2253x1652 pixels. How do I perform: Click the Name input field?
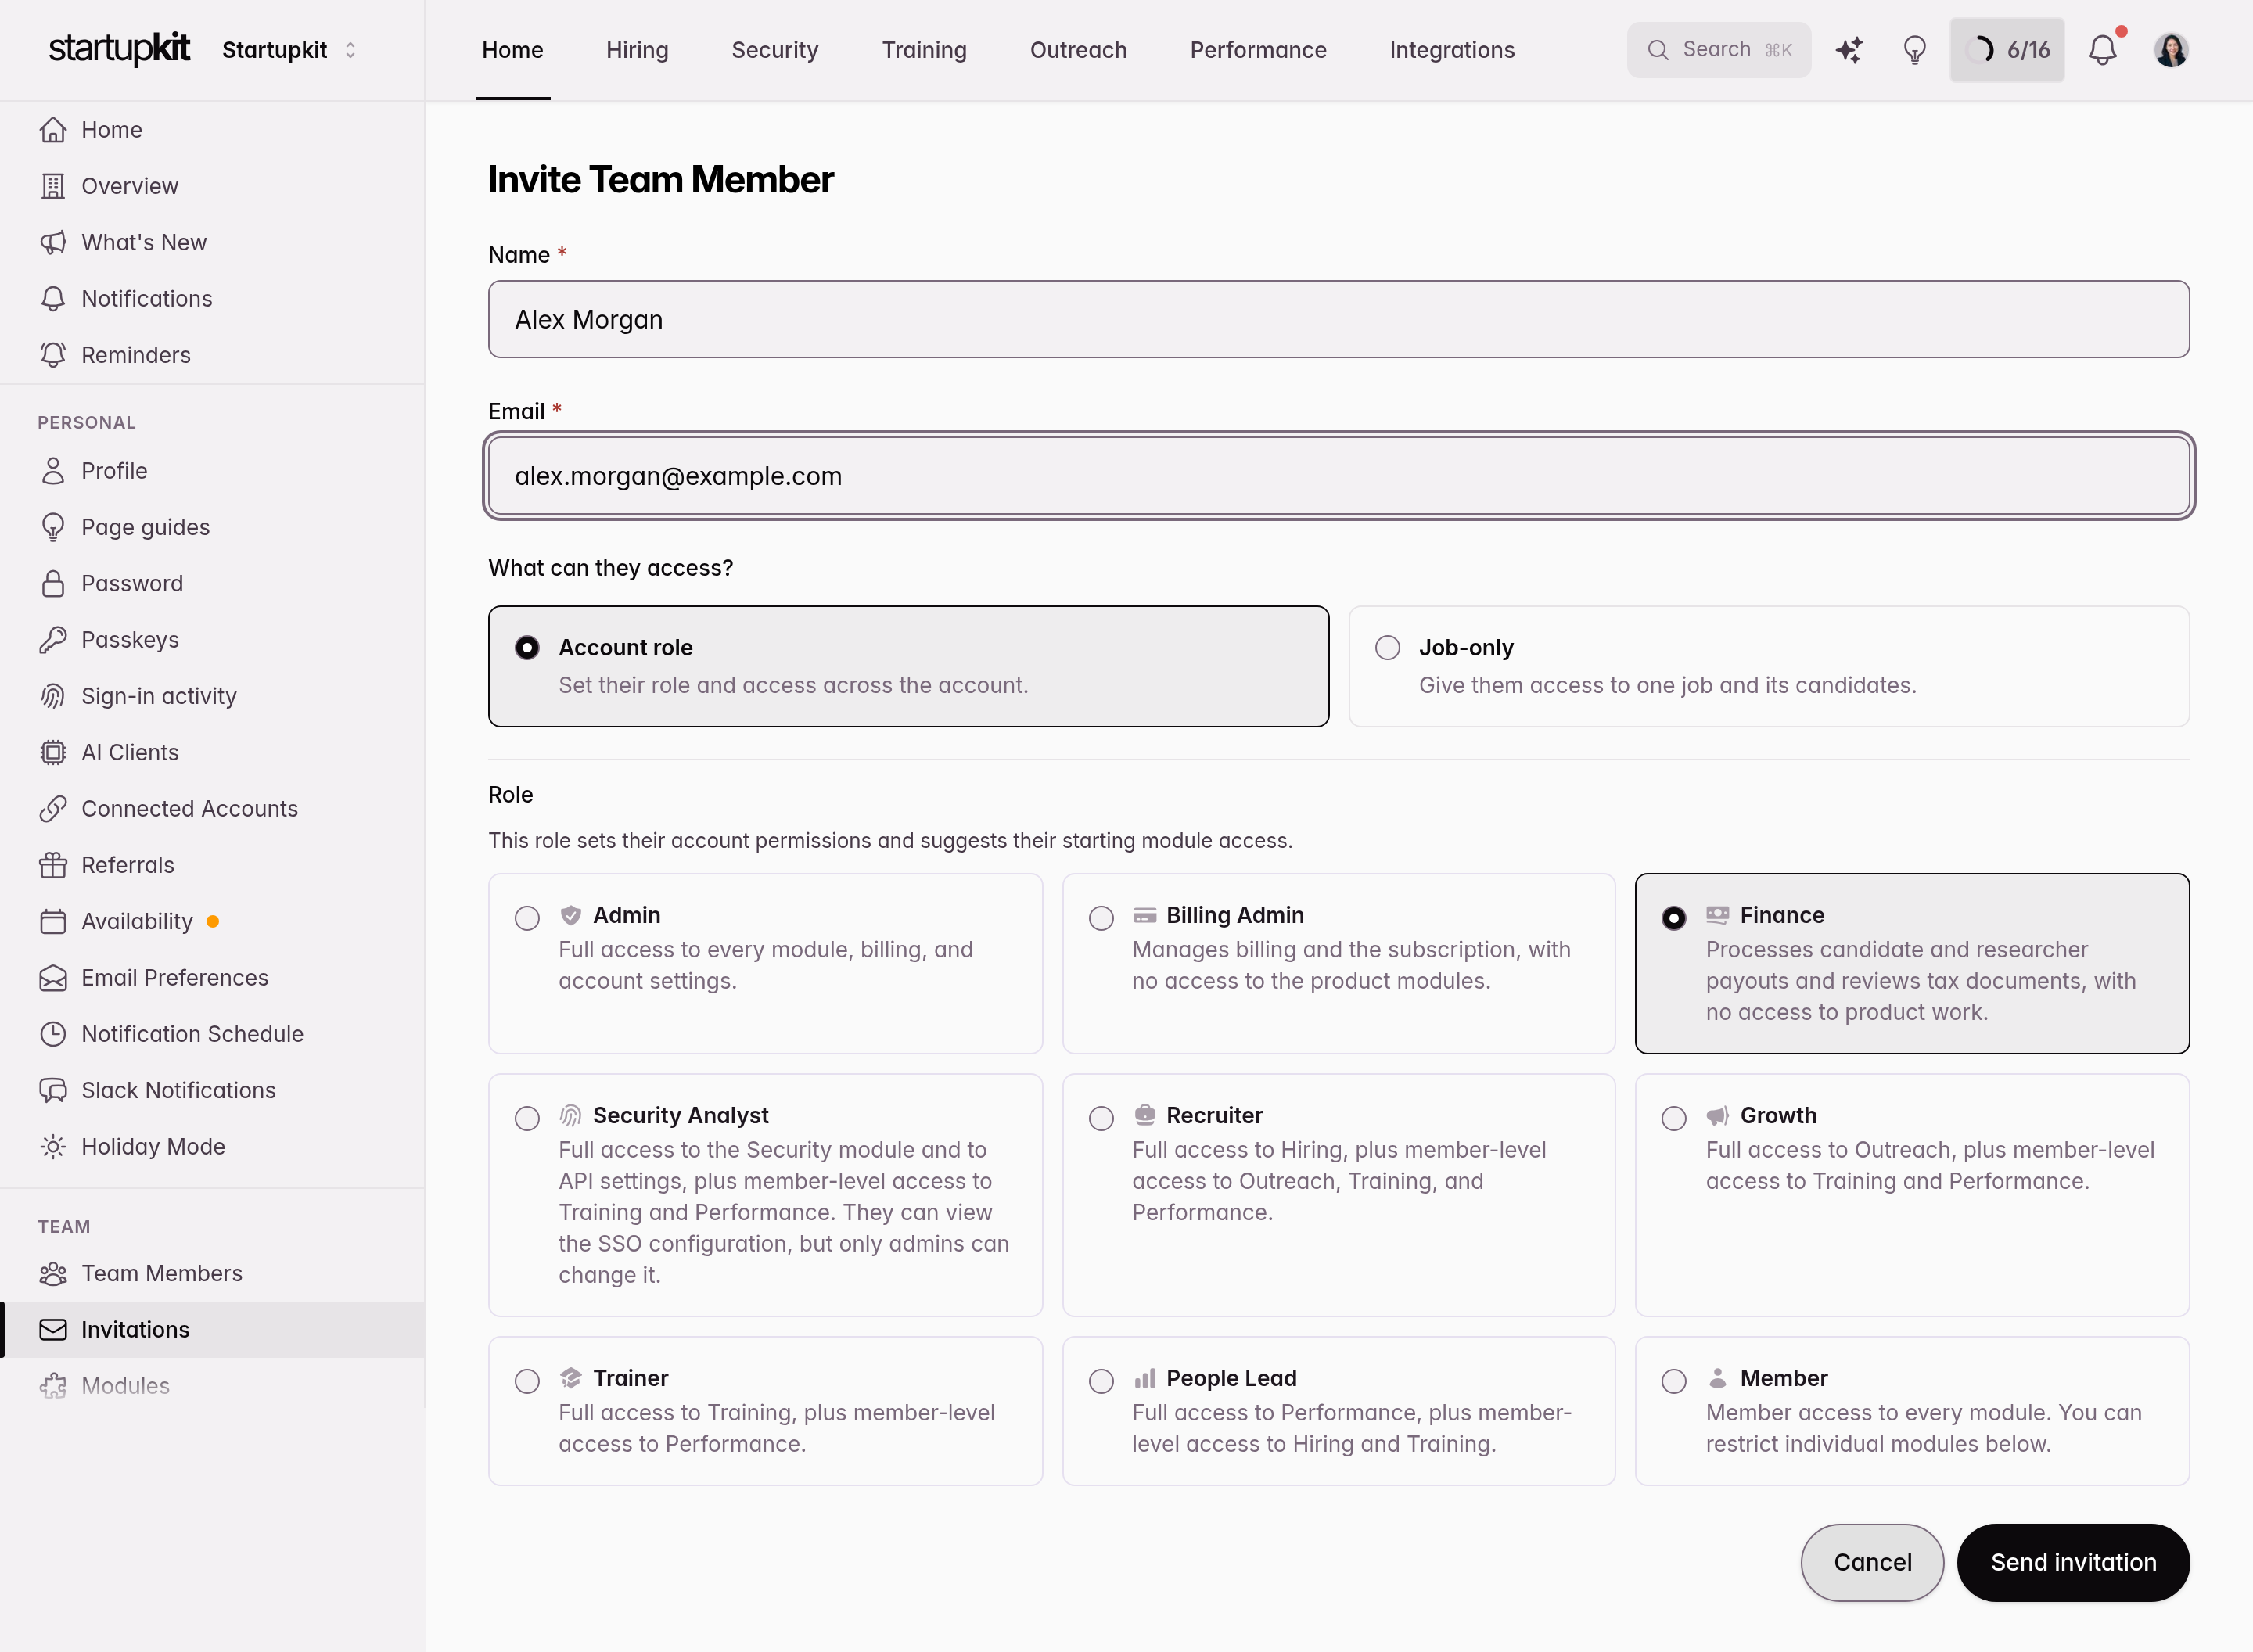tap(1338, 319)
